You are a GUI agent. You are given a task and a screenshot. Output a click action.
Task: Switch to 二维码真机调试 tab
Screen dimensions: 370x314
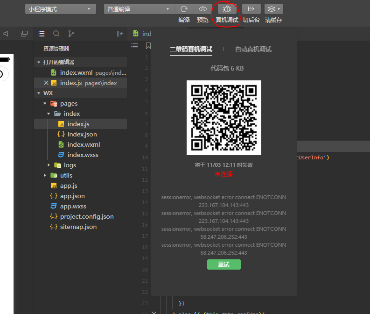click(191, 49)
